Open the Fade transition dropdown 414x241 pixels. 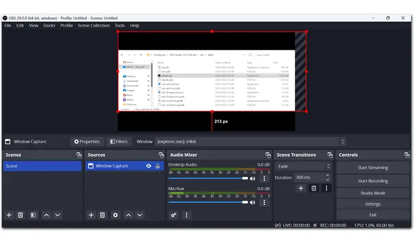[x=303, y=166]
